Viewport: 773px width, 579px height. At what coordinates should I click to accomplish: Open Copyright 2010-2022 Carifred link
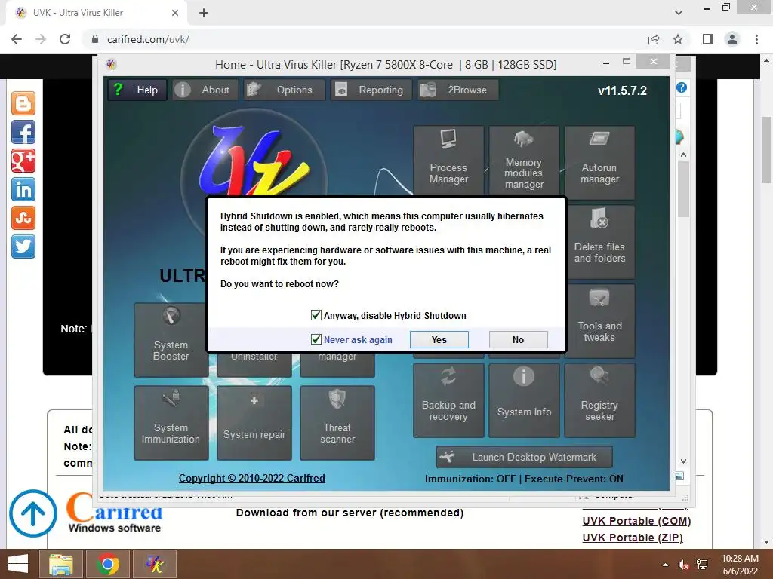click(x=252, y=478)
